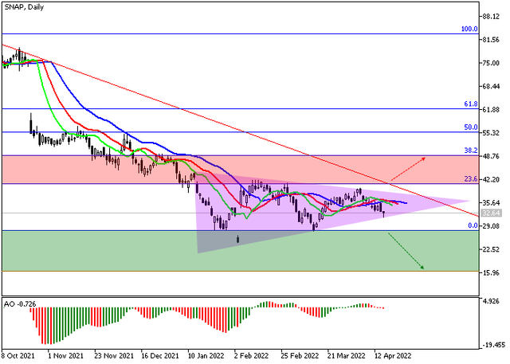This screenshot has width=510, height=364.
Task: Select the 50.0 Fibonacci level label
Action: [470, 127]
